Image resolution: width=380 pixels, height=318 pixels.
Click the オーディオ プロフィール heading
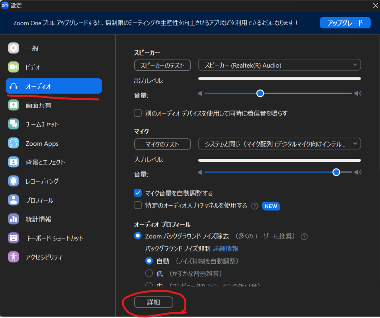(x=163, y=225)
